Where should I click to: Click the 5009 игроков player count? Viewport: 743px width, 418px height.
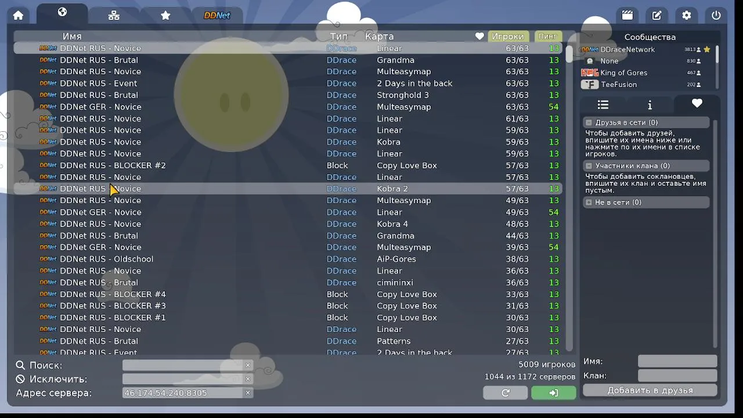547,365
